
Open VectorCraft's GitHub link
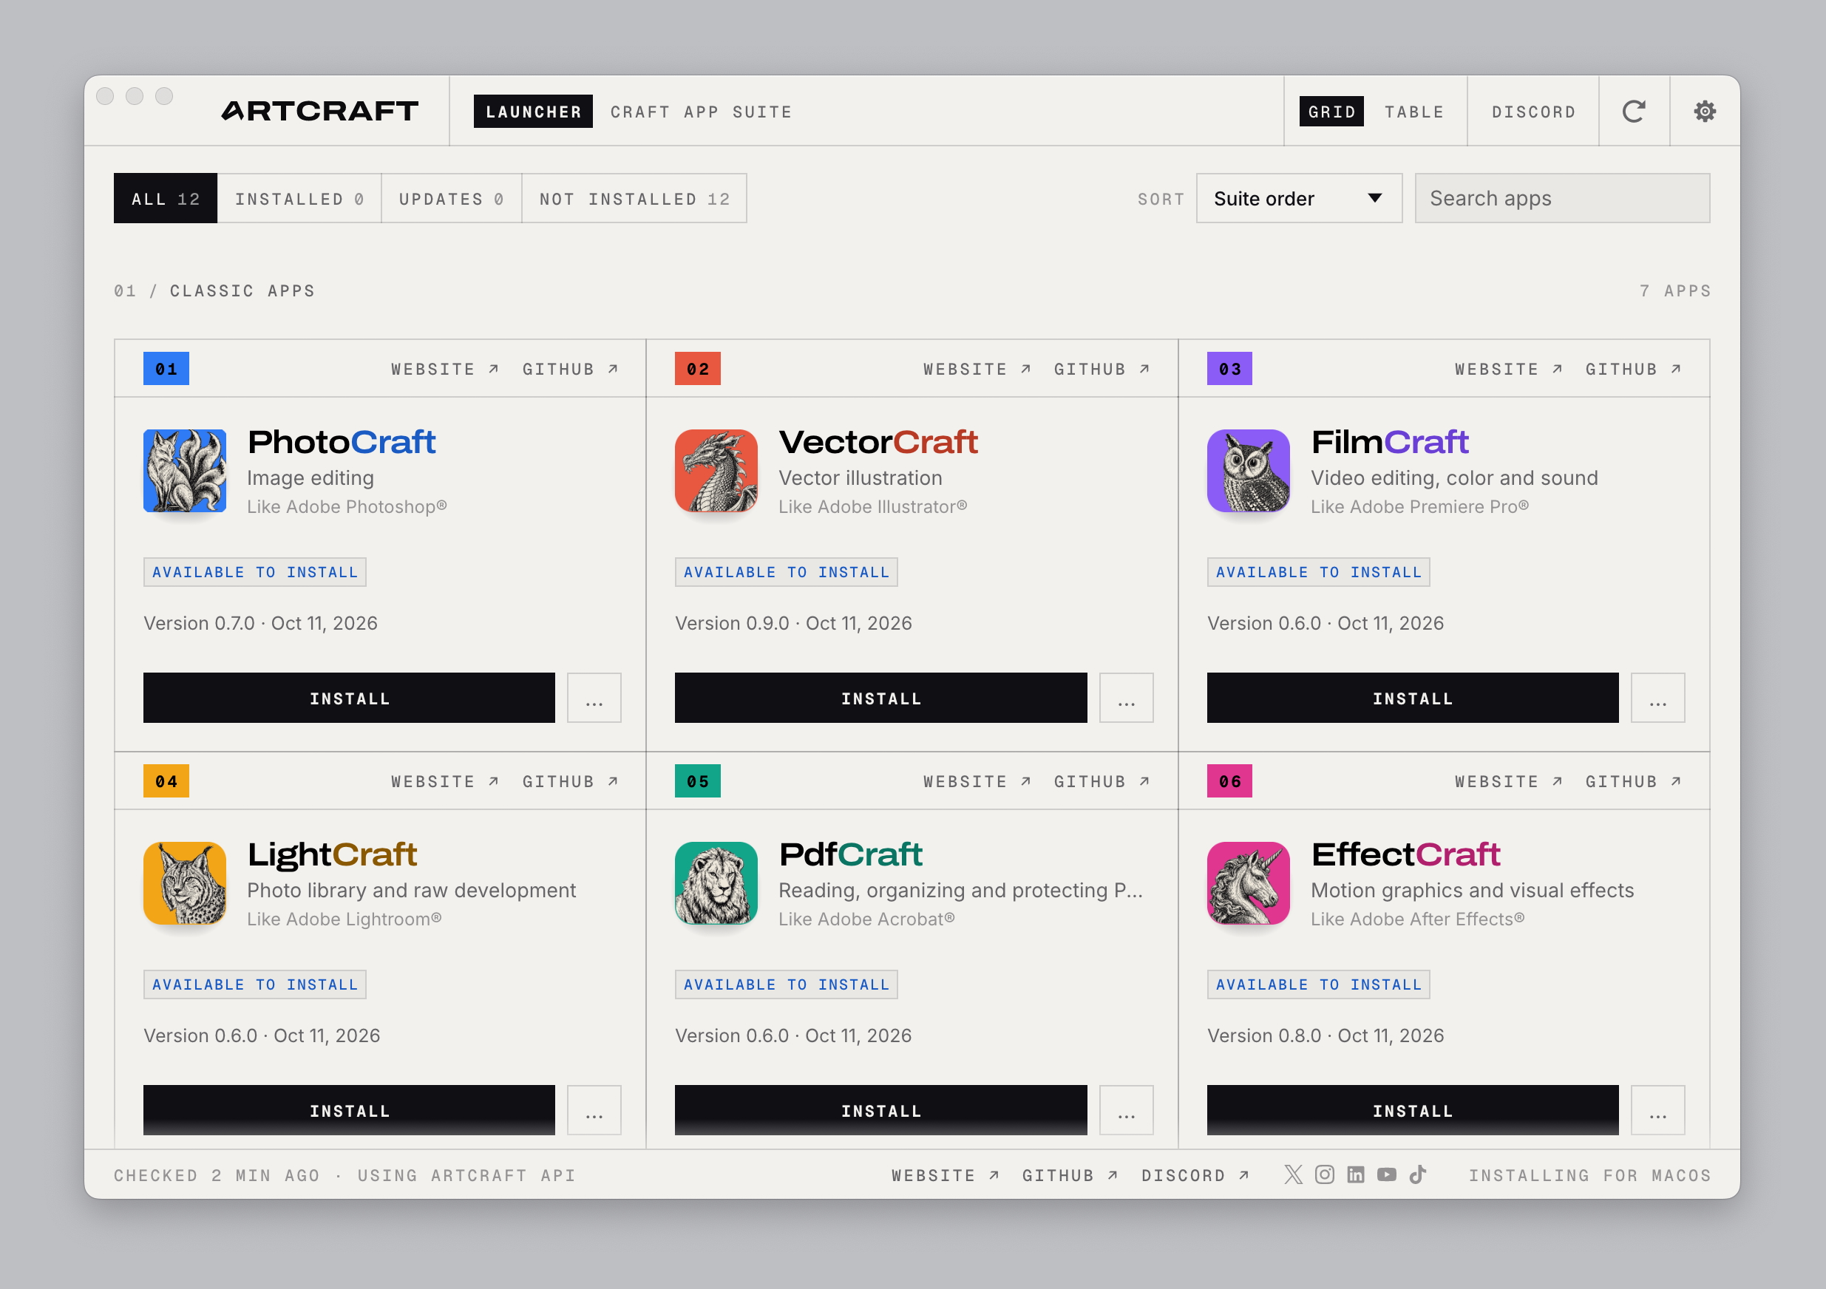[x=1102, y=369]
